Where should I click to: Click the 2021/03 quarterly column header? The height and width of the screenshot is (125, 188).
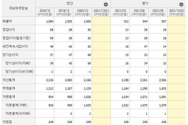[x=120, y=12]
